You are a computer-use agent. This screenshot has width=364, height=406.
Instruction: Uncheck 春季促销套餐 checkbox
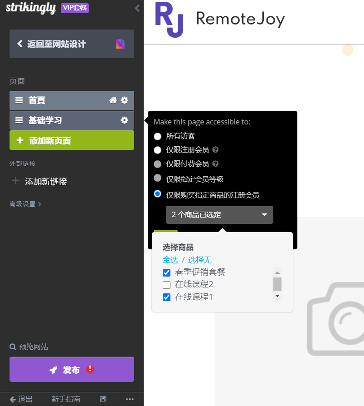(x=167, y=272)
